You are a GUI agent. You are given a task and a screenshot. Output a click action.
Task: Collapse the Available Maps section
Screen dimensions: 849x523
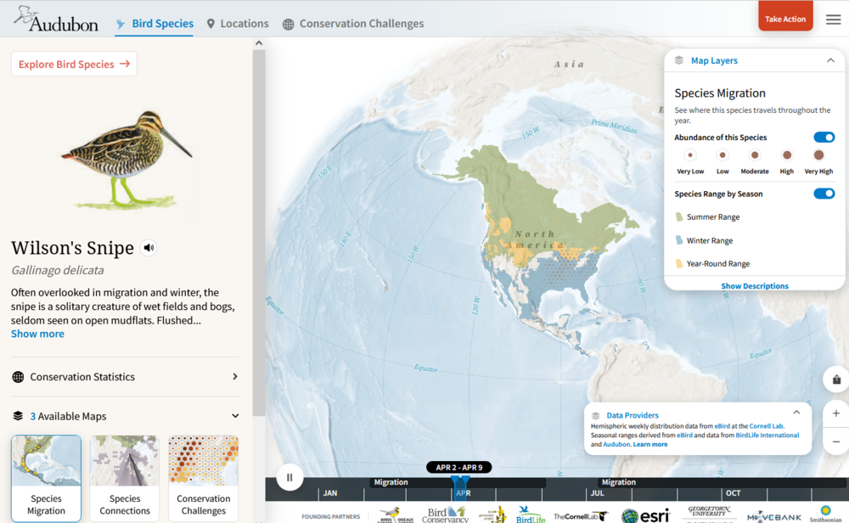235,416
